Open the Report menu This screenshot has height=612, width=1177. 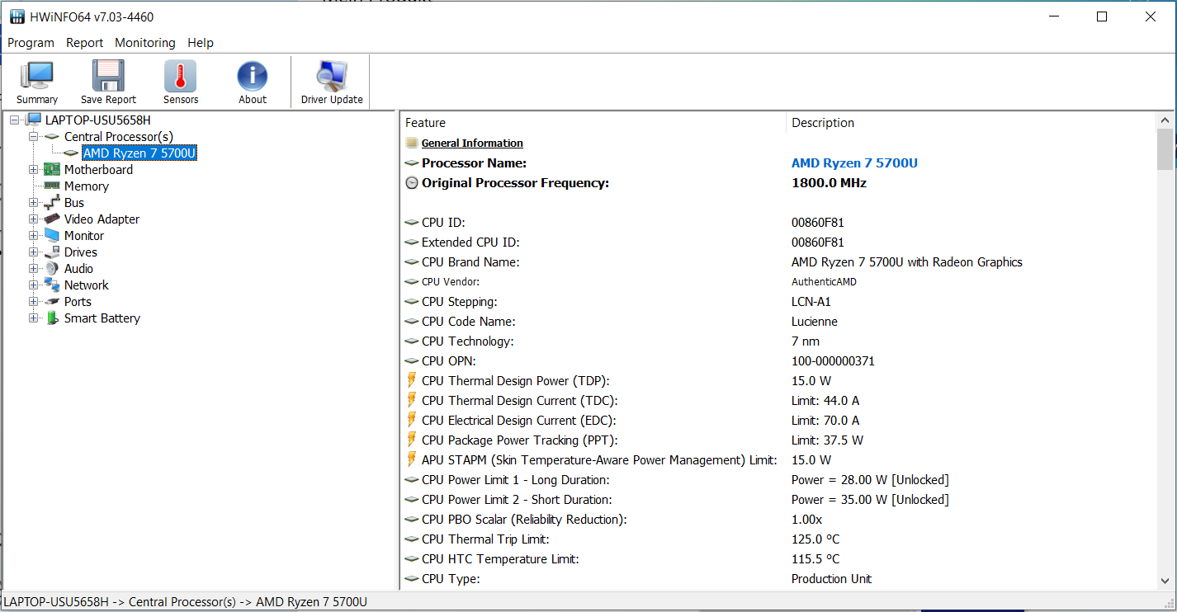coord(85,43)
